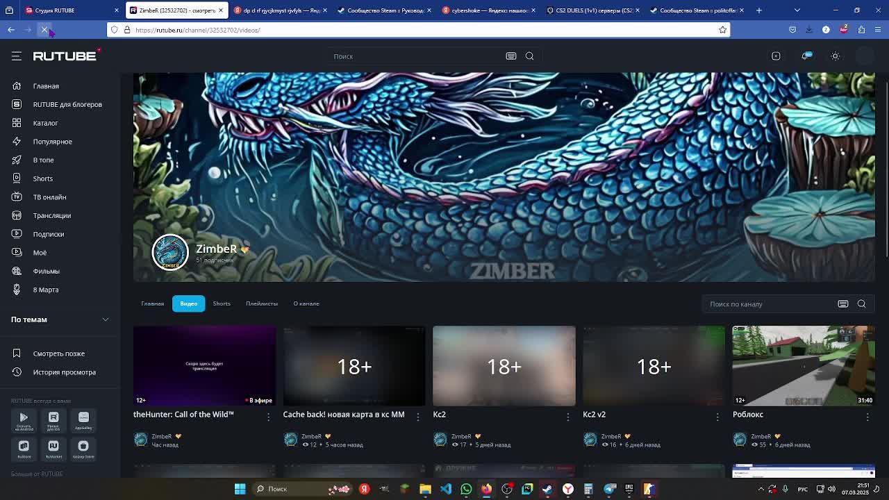Click the AppGallery app tile
889x500 pixels.
pyautogui.click(x=83, y=420)
